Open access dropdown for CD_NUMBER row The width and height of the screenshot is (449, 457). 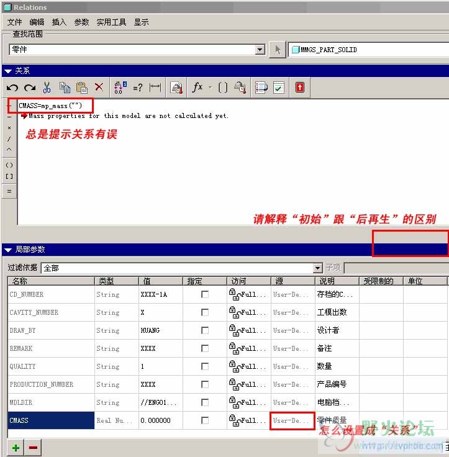(248, 294)
